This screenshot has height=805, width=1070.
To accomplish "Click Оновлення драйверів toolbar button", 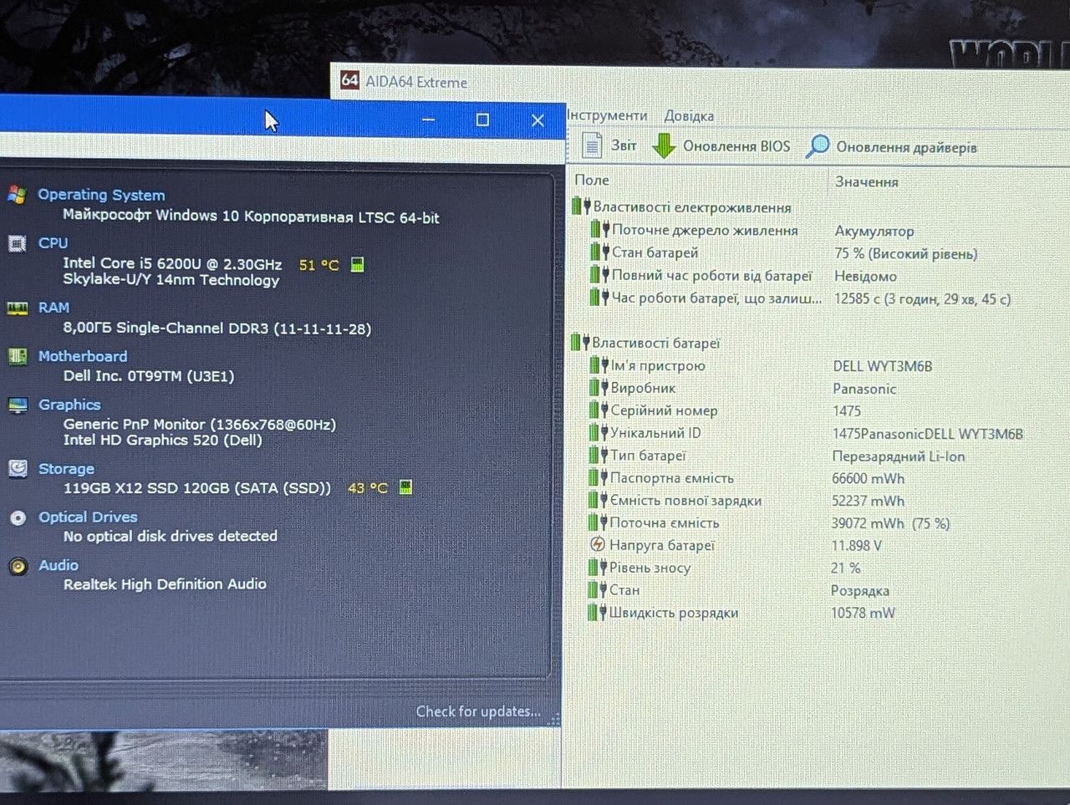I will 891,147.
